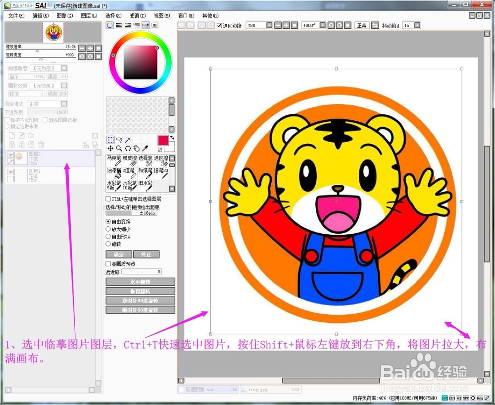Select the move tool
The width and height of the screenshot is (495, 405).
(110, 149)
